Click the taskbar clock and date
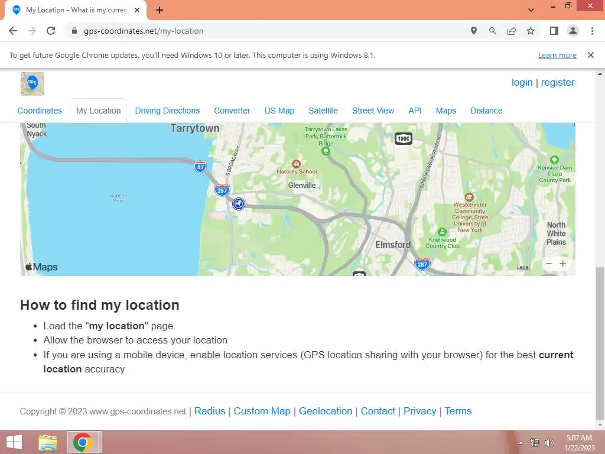 click(x=579, y=443)
